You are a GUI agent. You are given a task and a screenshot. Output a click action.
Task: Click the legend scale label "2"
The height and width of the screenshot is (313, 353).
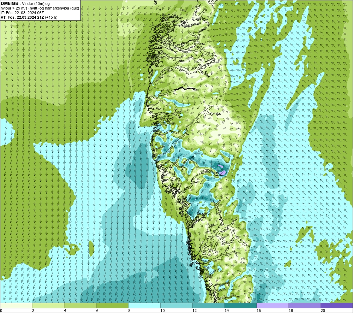pos(33,311)
